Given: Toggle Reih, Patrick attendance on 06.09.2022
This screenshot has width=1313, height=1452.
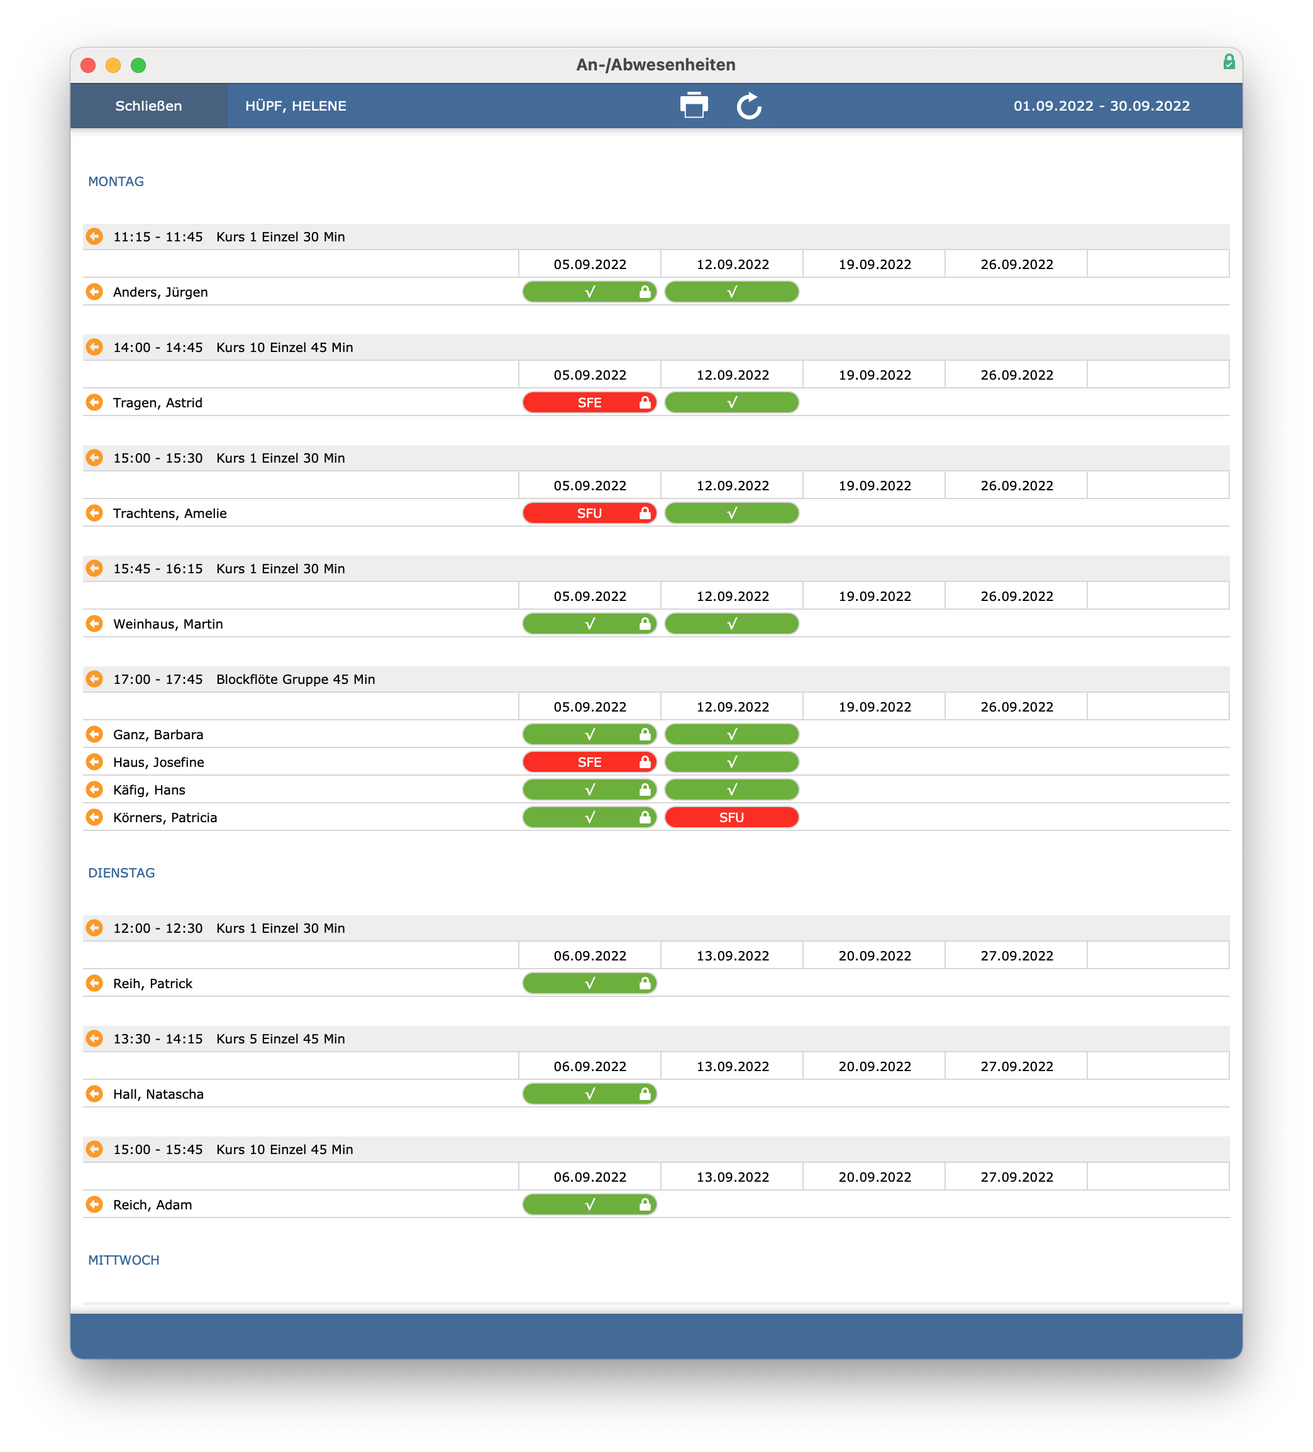Looking at the screenshot, I should (589, 983).
